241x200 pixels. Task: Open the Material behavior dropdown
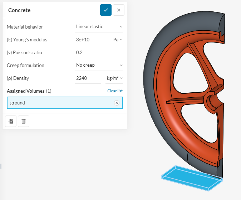[x=99, y=27]
